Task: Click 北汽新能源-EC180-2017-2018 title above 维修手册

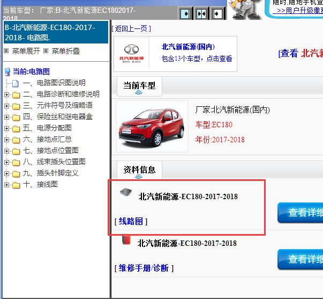Action: (187, 243)
